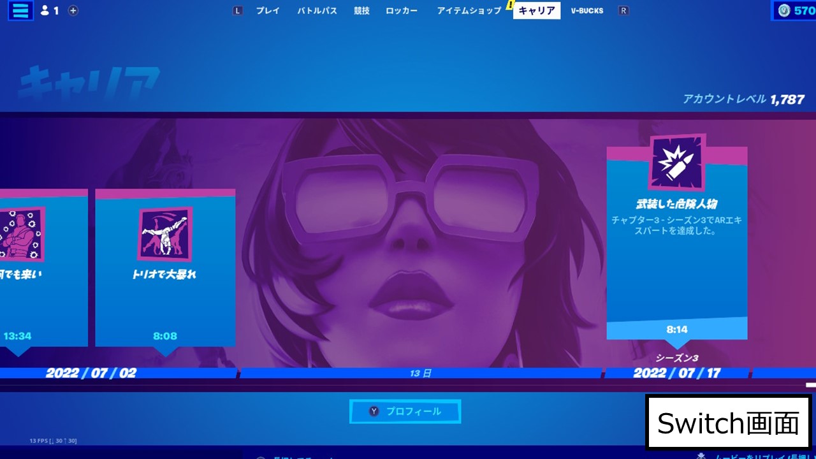
Task: Click the L shoulder button indicator
Action: [x=237, y=10]
